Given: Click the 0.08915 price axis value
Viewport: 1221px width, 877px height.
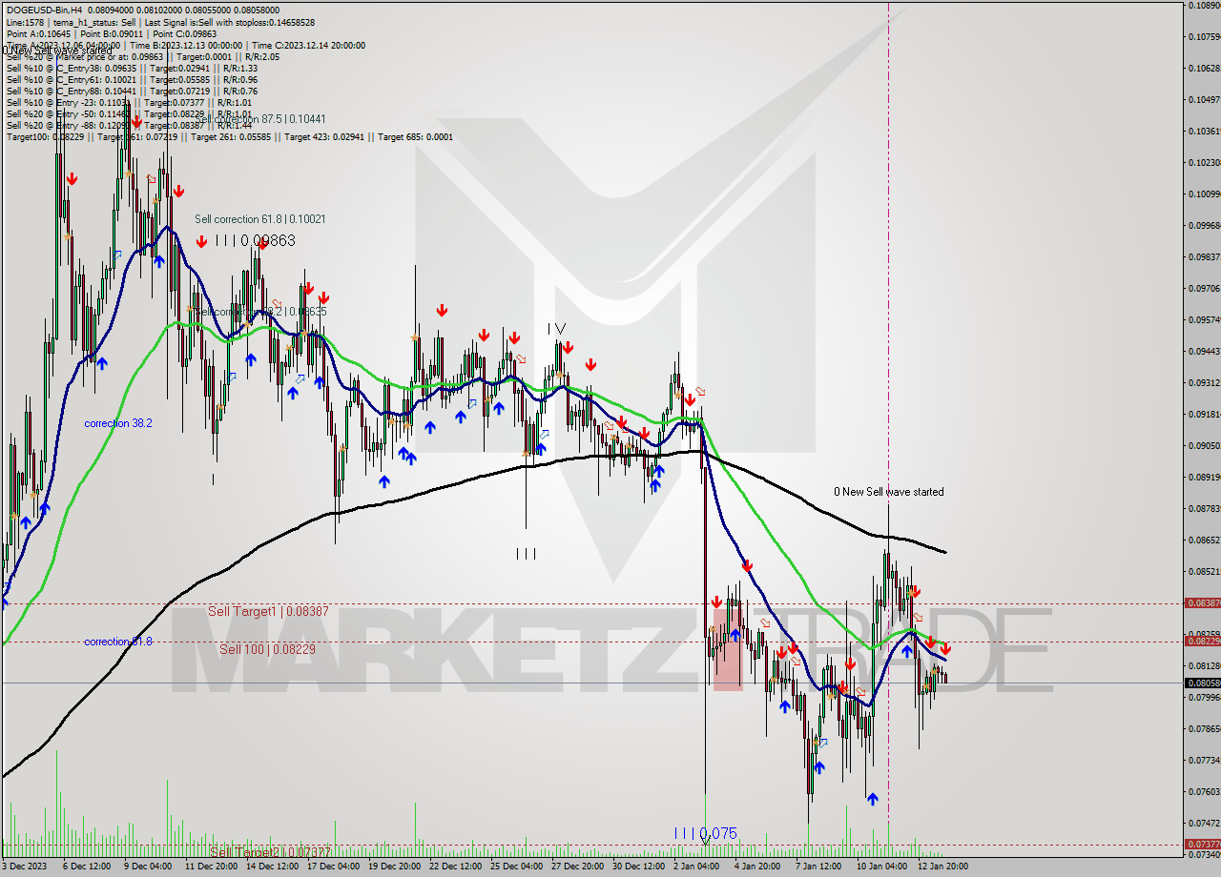Looking at the screenshot, I should tap(1203, 477).
